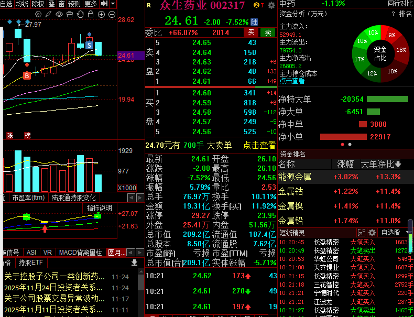Select the 金属铅 ranking row

point(346,221)
